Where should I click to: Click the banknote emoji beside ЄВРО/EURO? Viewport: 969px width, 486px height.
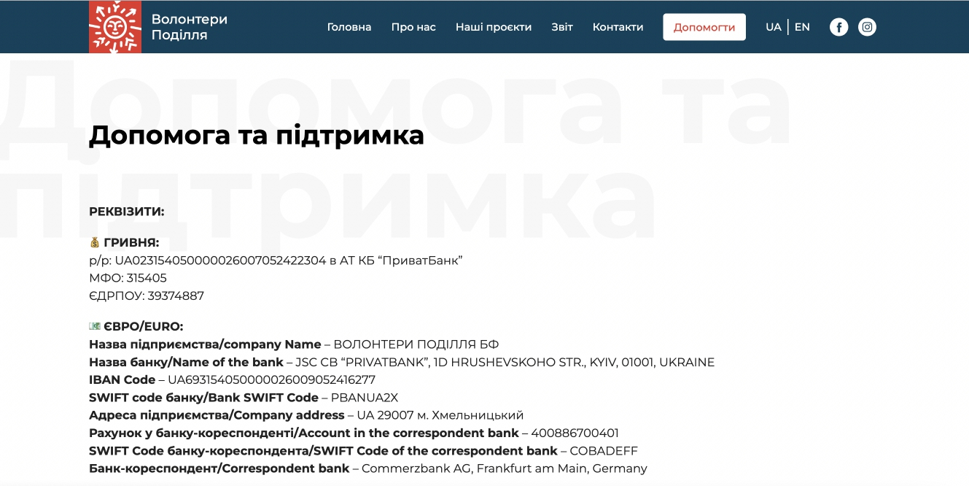(95, 326)
